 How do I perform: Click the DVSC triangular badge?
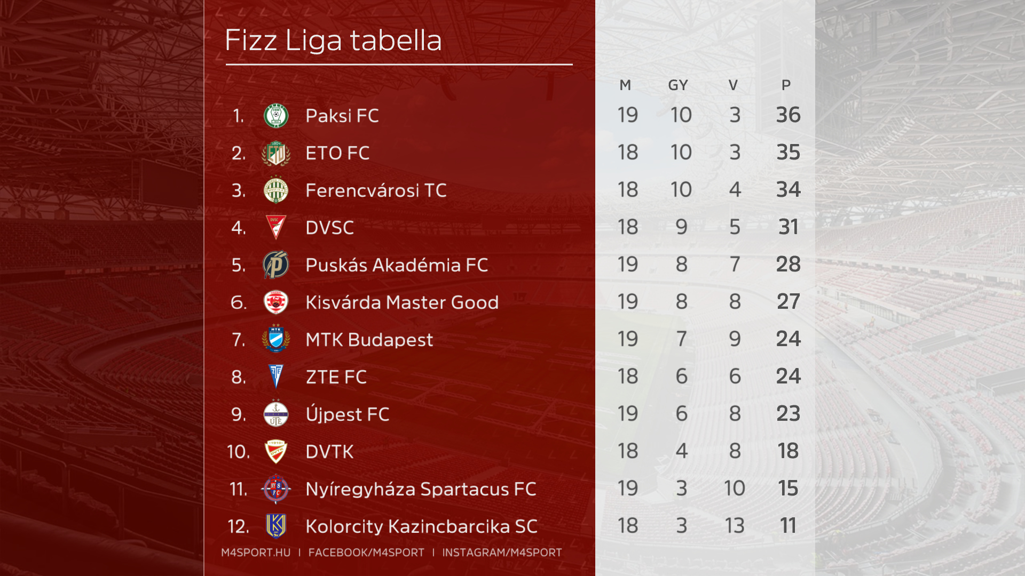(x=276, y=227)
